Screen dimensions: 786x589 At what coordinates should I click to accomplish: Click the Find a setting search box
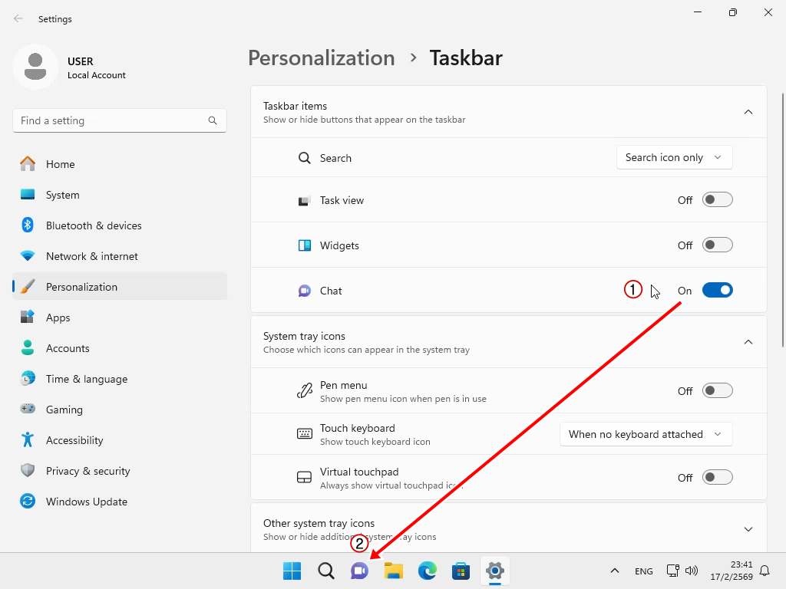[111, 120]
